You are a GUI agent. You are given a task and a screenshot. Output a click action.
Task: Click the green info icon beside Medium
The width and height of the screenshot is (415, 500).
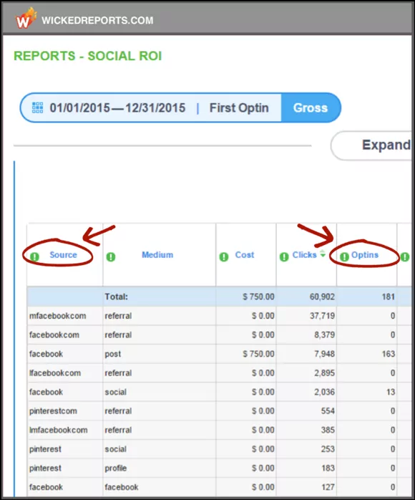(x=110, y=256)
